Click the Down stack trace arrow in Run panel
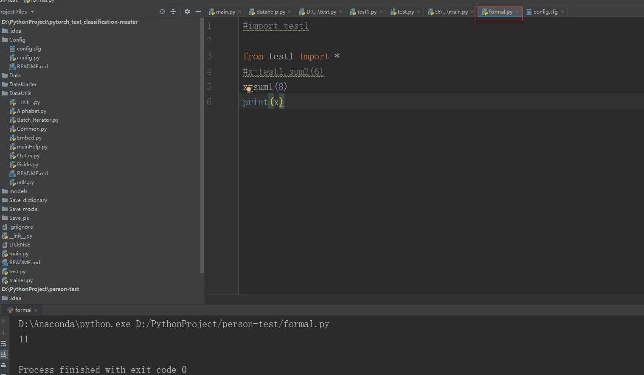 click(3, 333)
